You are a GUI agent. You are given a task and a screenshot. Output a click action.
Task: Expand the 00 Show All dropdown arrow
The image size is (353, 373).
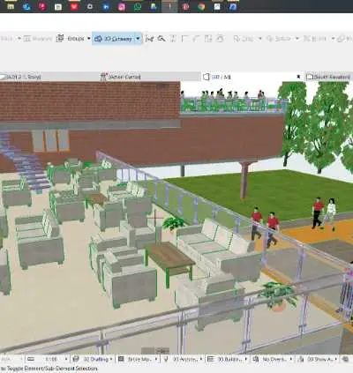point(335,359)
